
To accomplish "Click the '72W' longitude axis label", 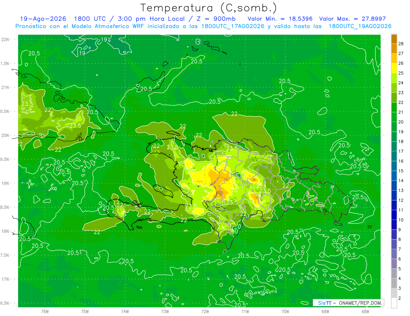I will (205, 312).
